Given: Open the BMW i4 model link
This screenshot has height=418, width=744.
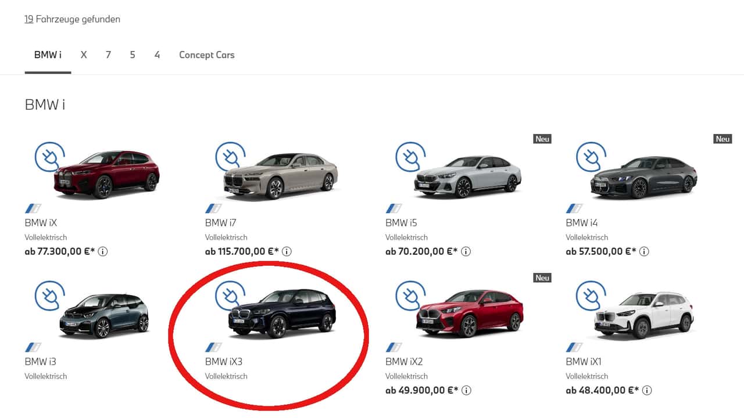Looking at the screenshot, I should tap(582, 223).
